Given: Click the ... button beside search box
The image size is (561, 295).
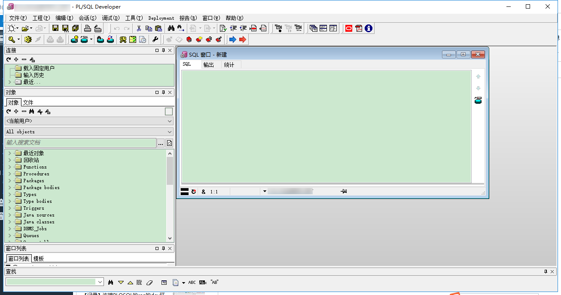Looking at the screenshot, I should click(161, 143).
